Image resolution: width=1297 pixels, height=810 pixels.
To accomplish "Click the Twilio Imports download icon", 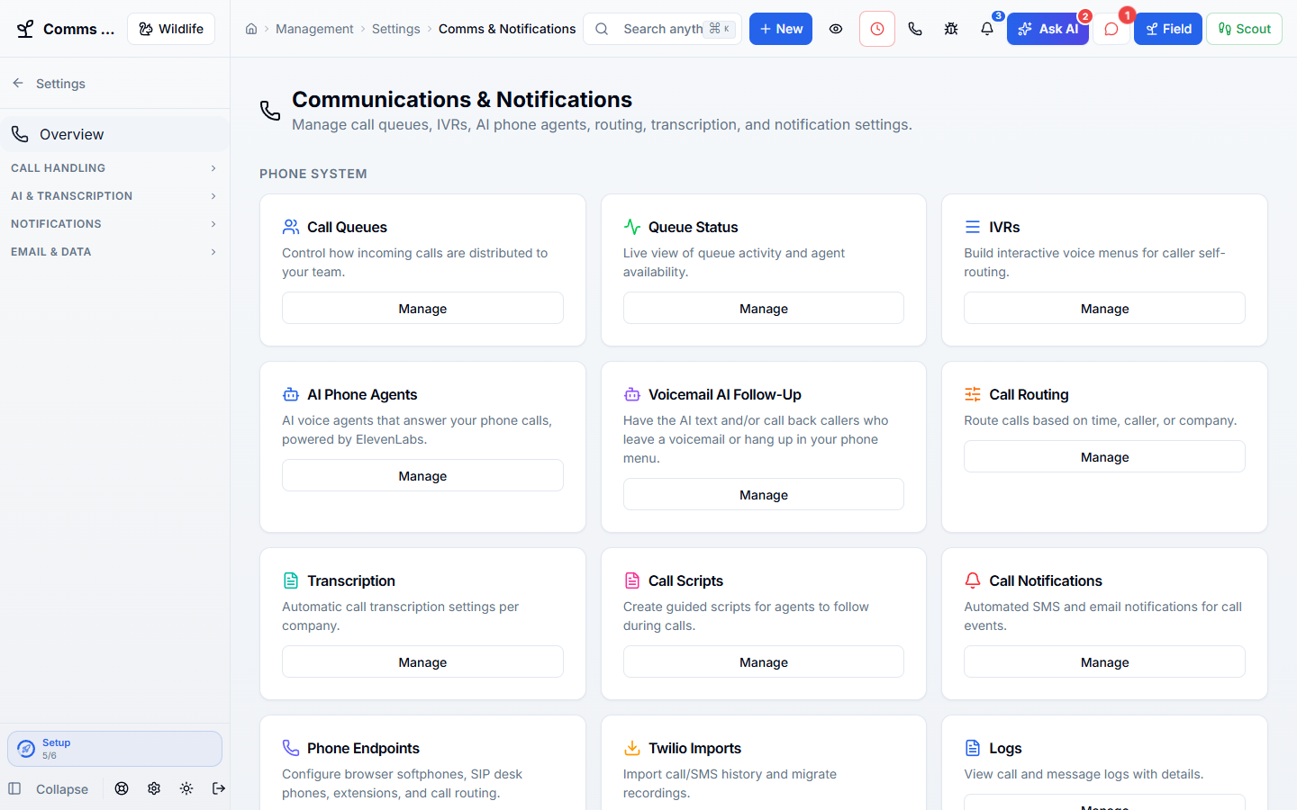I will [x=632, y=748].
